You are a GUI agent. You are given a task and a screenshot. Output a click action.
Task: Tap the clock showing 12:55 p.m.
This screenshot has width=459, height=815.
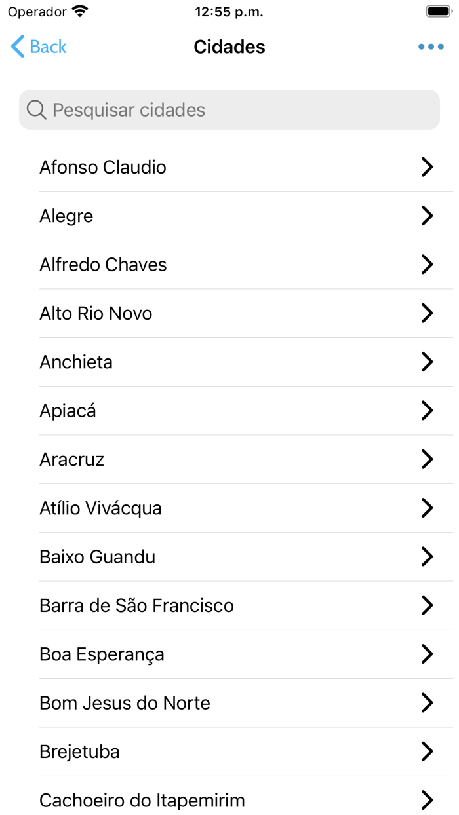(229, 11)
